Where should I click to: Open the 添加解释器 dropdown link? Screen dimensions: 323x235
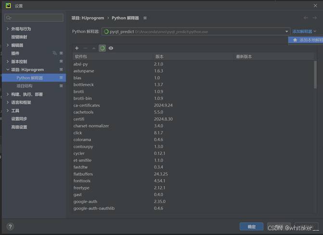point(304,31)
